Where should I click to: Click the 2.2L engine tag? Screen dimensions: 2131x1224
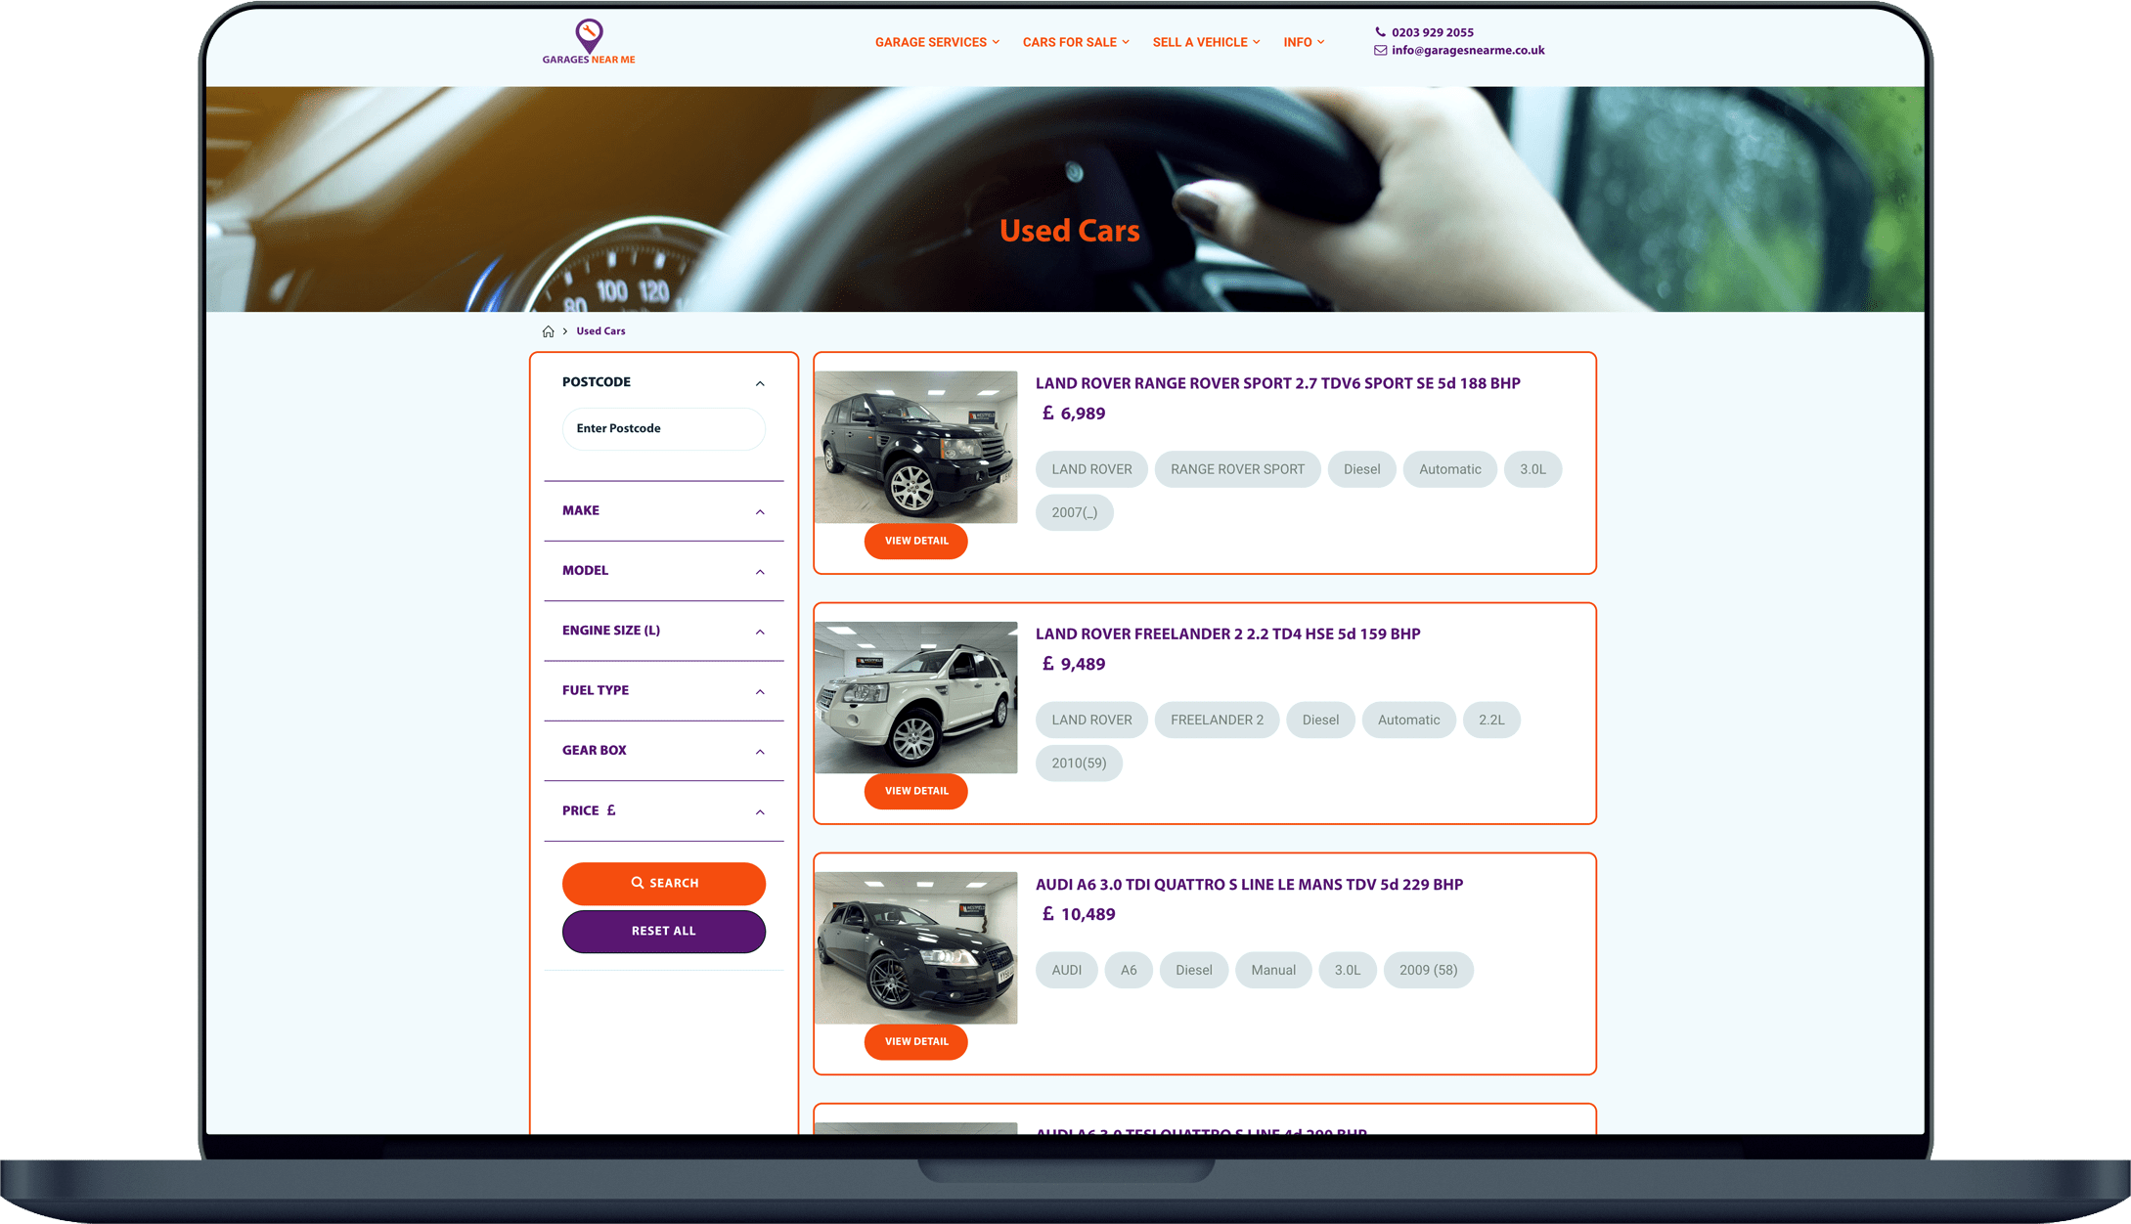[x=1491, y=720]
